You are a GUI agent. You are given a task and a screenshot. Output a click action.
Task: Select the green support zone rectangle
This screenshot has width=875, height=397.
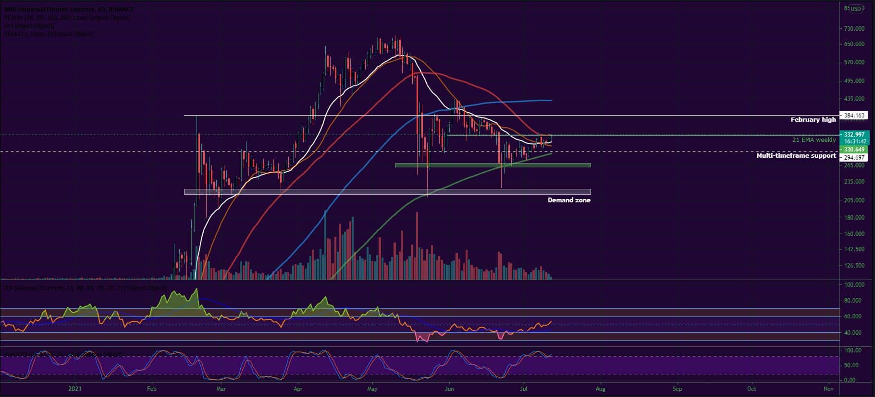(493, 165)
